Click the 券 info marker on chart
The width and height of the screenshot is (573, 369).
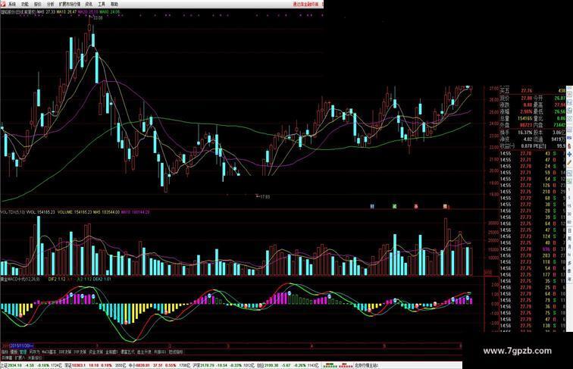416,206
